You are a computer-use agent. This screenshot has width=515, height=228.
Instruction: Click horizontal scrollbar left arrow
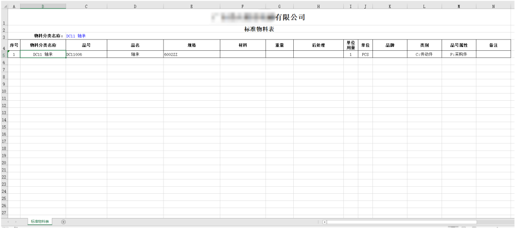(x=325, y=222)
